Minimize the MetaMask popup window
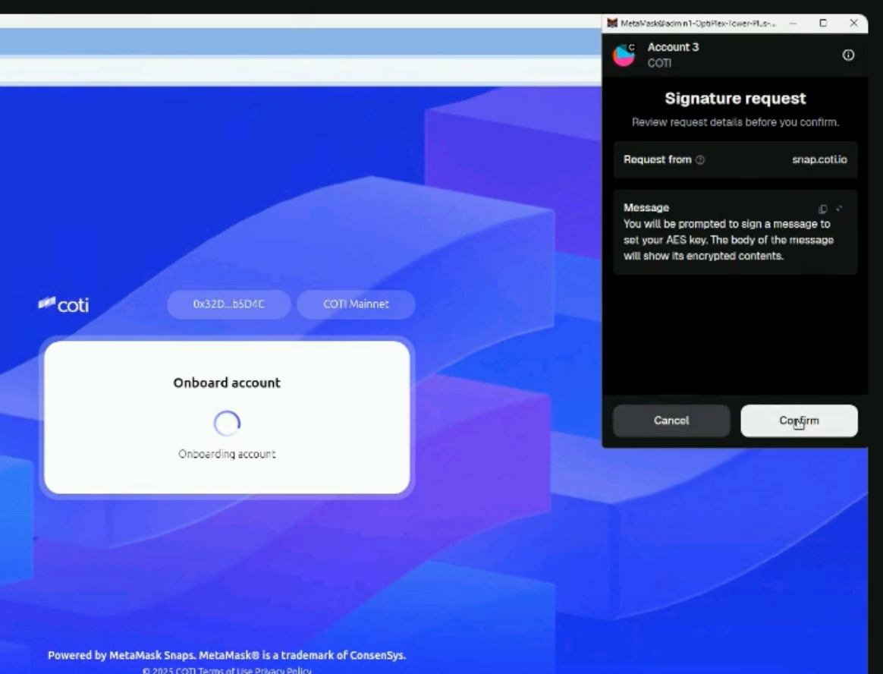The image size is (883, 674). click(x=793, y=24)
